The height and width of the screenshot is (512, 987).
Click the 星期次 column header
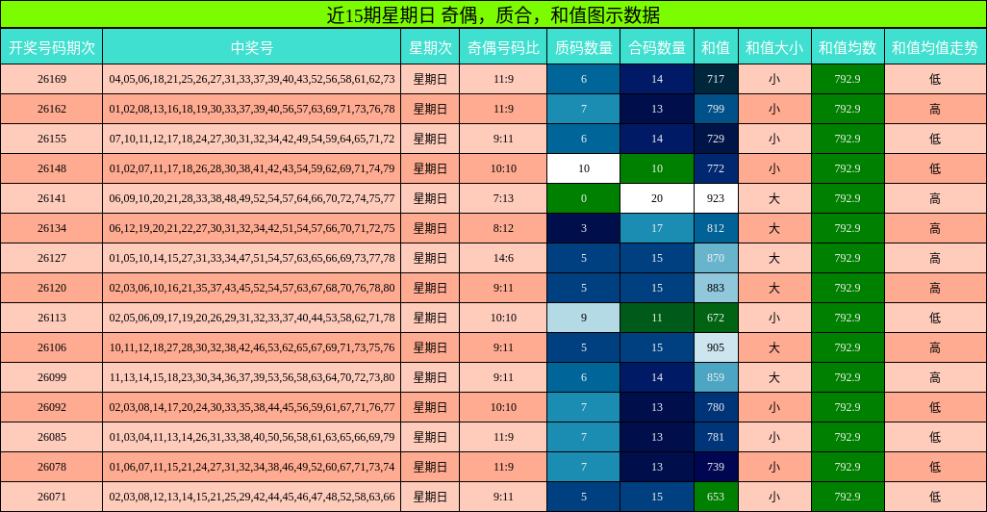(431, 47)
